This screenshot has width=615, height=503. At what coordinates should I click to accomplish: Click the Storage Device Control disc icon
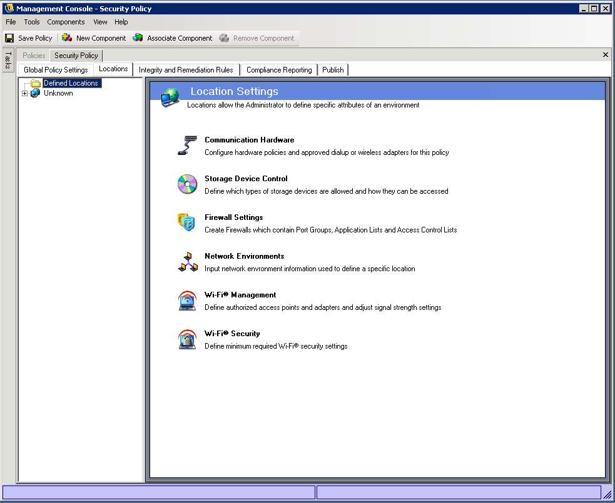coord(188,184)
